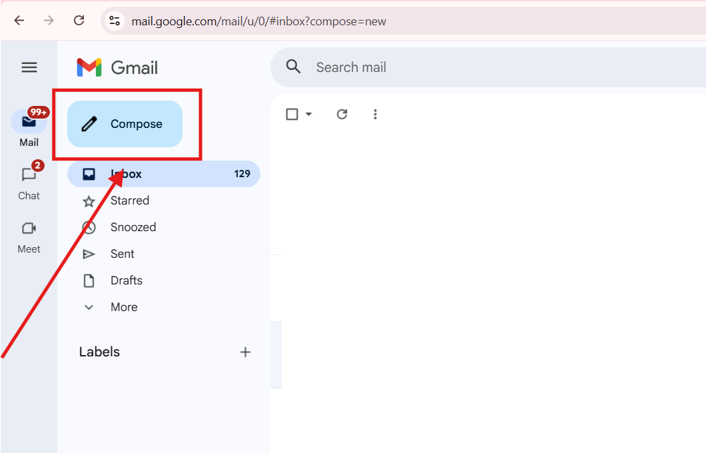Click the browser Back arrow
This screenshot has height=453, width=706.
coord(19,20)
